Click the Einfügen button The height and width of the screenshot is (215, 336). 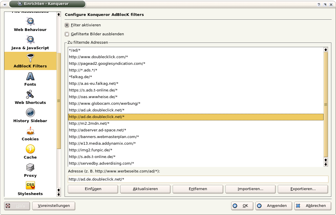tap(93, 189)
